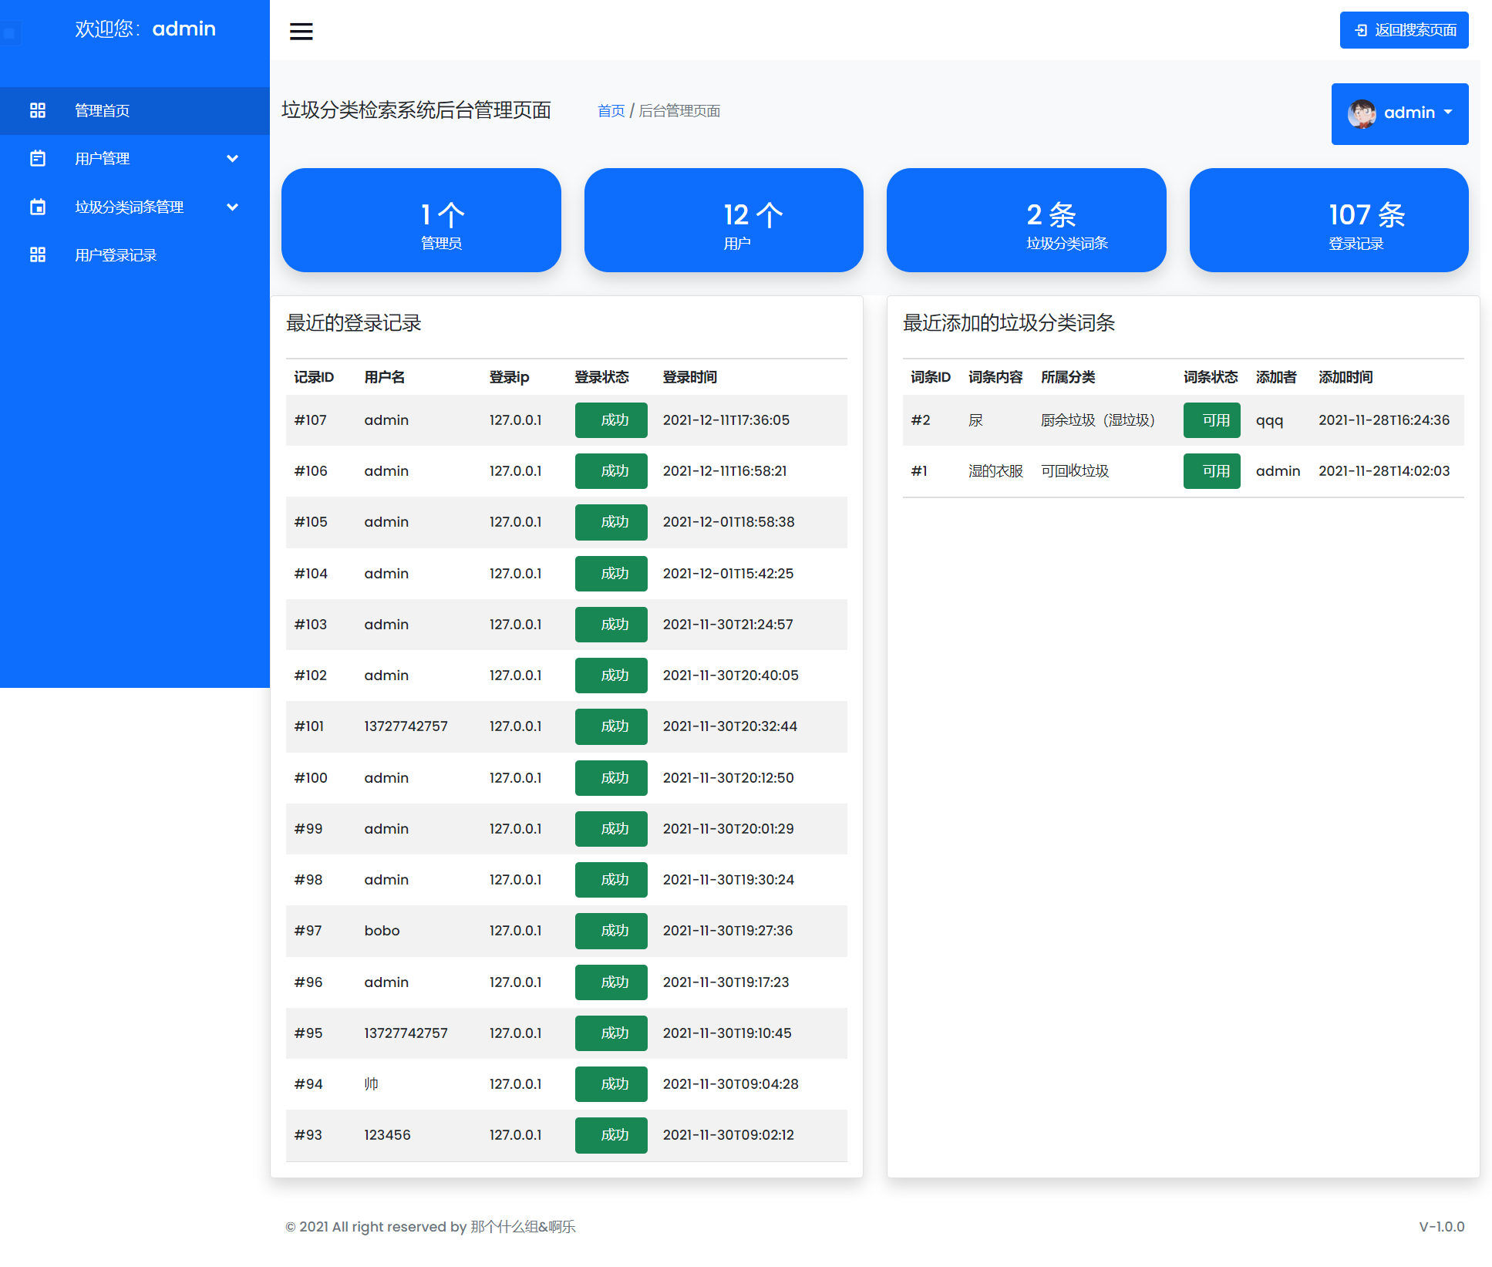The height and width of the screenshot is (1267, 1492).
Task: Open the admin account dropdown caret
Action: click(1448, 113)
